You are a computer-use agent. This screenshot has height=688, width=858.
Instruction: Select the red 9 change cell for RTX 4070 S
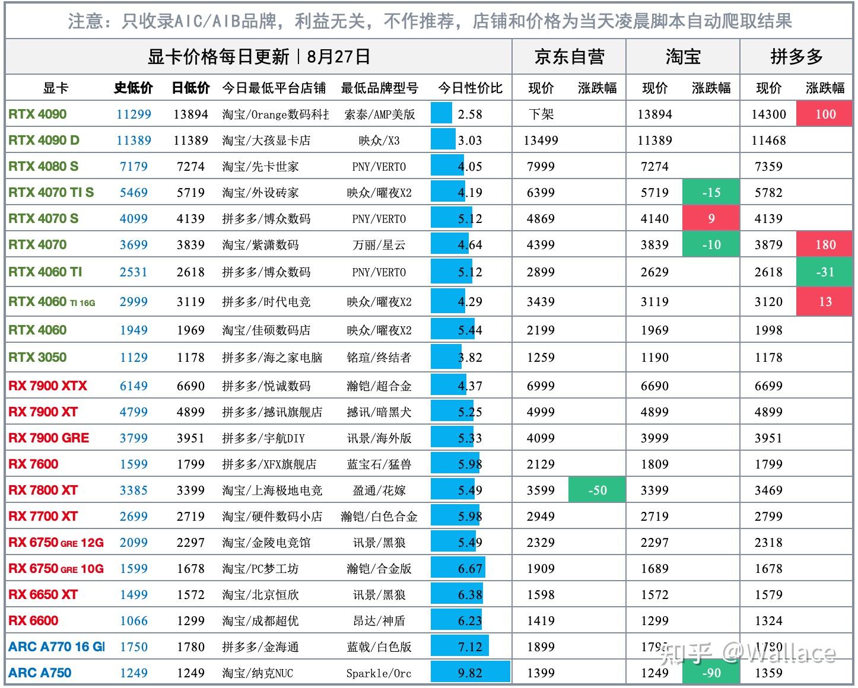click(711, 219)
